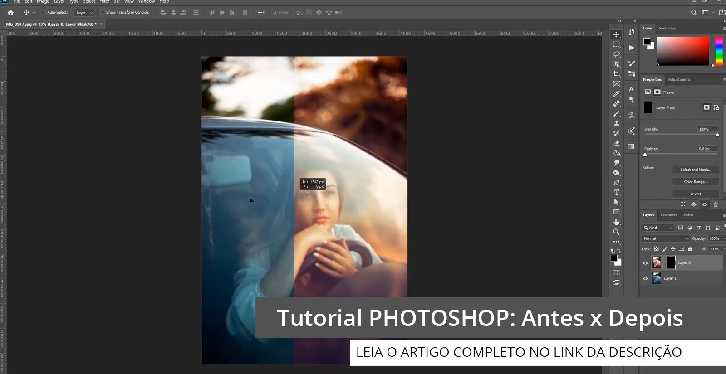Select the Horizontal Type tool
This screenshot has height=374, width=726.
[x=616, y=193]
